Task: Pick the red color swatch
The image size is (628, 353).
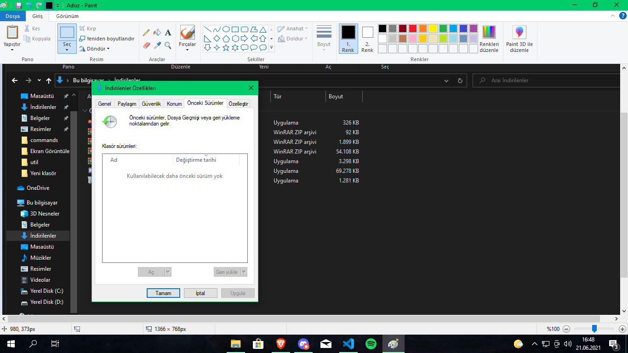Action: tap(413, 28)
